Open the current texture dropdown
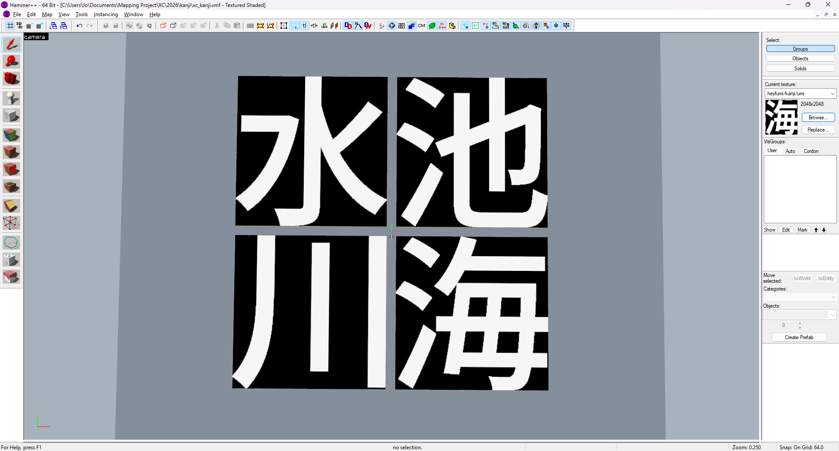The width and height of the screenshot is (839, 451). 832,94
